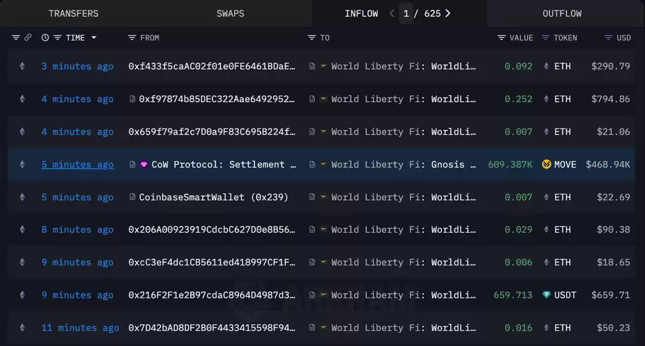The height and width of the screenshot is (346, 645).
Task: Switch to the SWAPS tab
Action: pyautogui.click(x=230, y=13)
